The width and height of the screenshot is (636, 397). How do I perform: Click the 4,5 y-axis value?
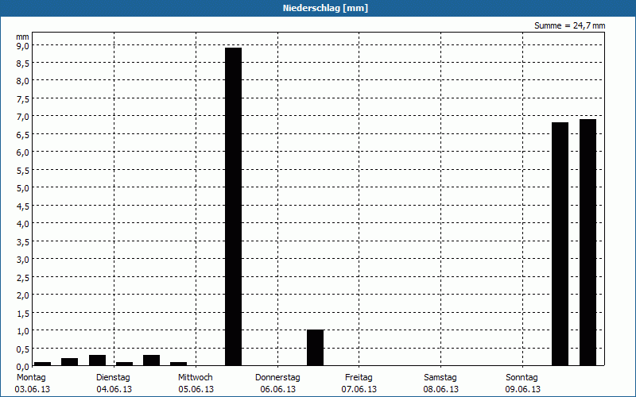pos(23,206)
